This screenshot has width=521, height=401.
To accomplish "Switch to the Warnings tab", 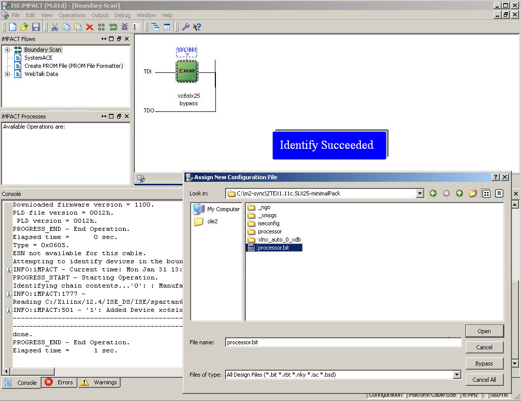I will [99, 382].
